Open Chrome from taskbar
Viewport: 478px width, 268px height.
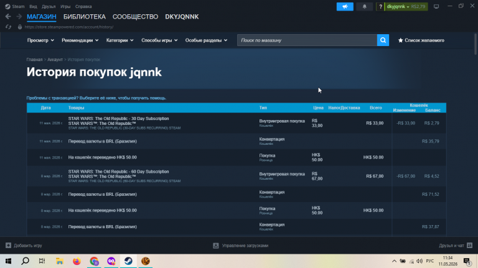[x=94, y=261]
